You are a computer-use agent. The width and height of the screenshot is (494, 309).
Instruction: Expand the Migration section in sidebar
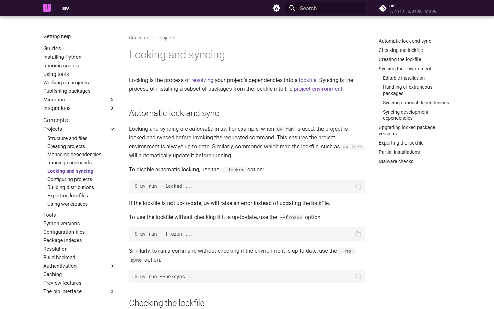click(x=112, y=100)
